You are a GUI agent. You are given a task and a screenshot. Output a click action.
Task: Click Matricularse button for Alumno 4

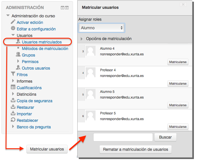click(178, 62)
